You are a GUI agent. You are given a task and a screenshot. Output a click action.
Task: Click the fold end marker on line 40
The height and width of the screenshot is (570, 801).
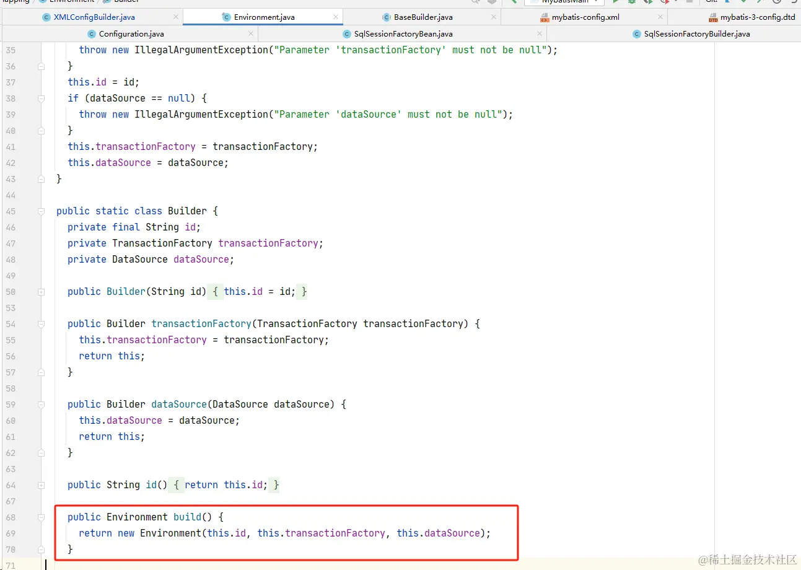pos(41,130)
